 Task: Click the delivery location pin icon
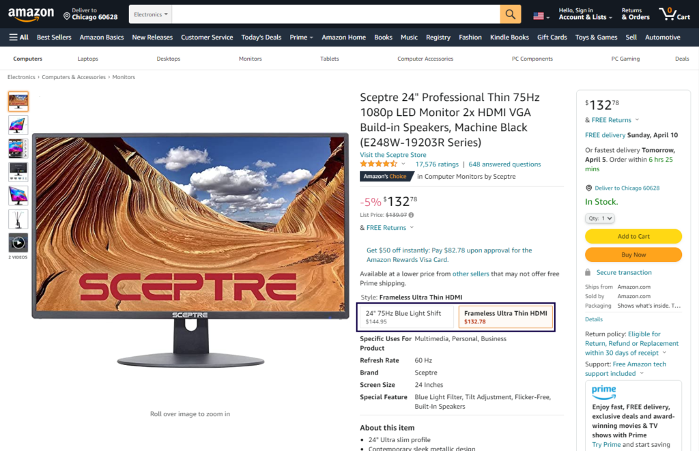point(67,16)
